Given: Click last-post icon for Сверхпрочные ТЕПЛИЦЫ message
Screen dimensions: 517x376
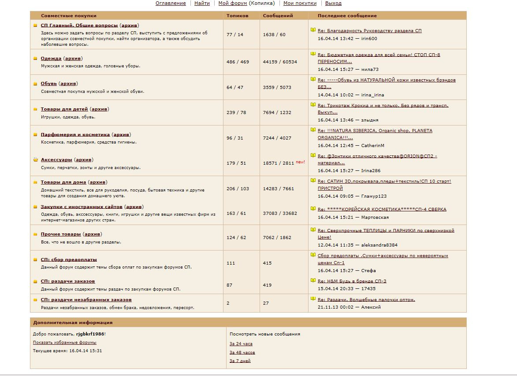Looking at the screenshot, I should pyautogui.click(x=313, y=230).
